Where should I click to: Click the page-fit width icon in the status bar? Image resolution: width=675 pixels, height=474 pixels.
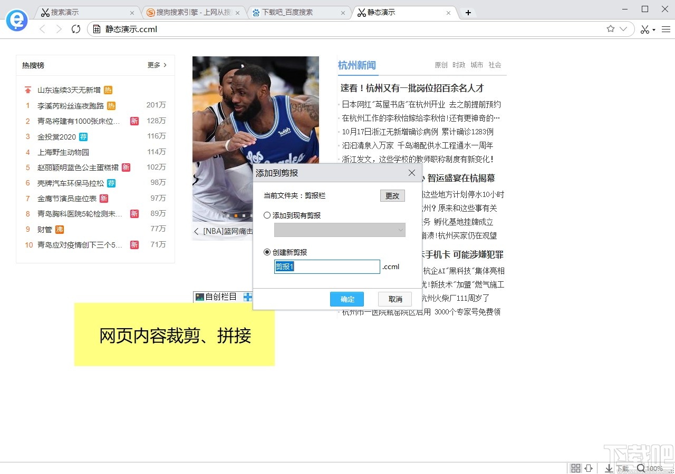[x=588, y=468]
